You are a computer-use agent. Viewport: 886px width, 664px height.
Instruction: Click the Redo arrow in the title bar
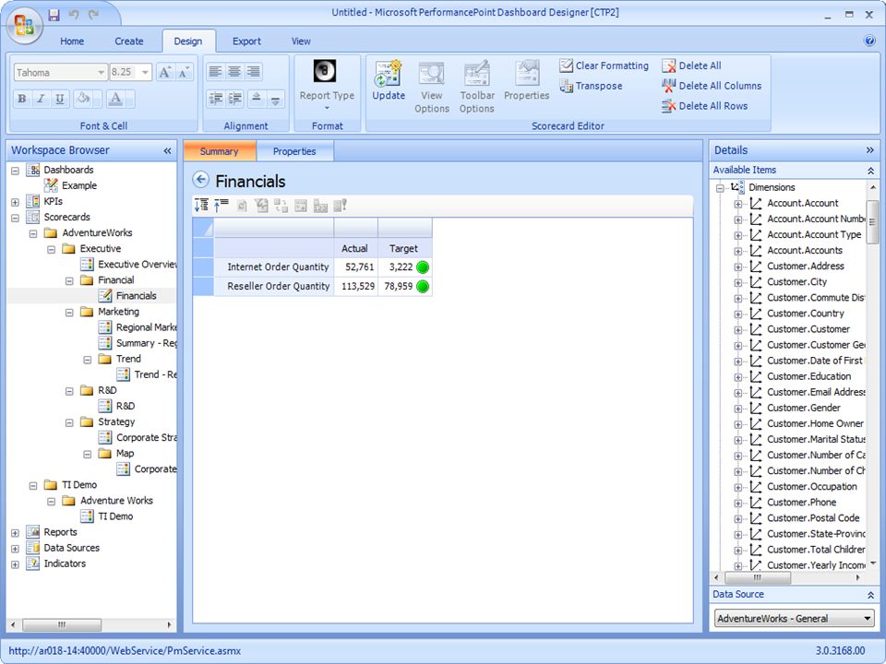tap(93, 15)
